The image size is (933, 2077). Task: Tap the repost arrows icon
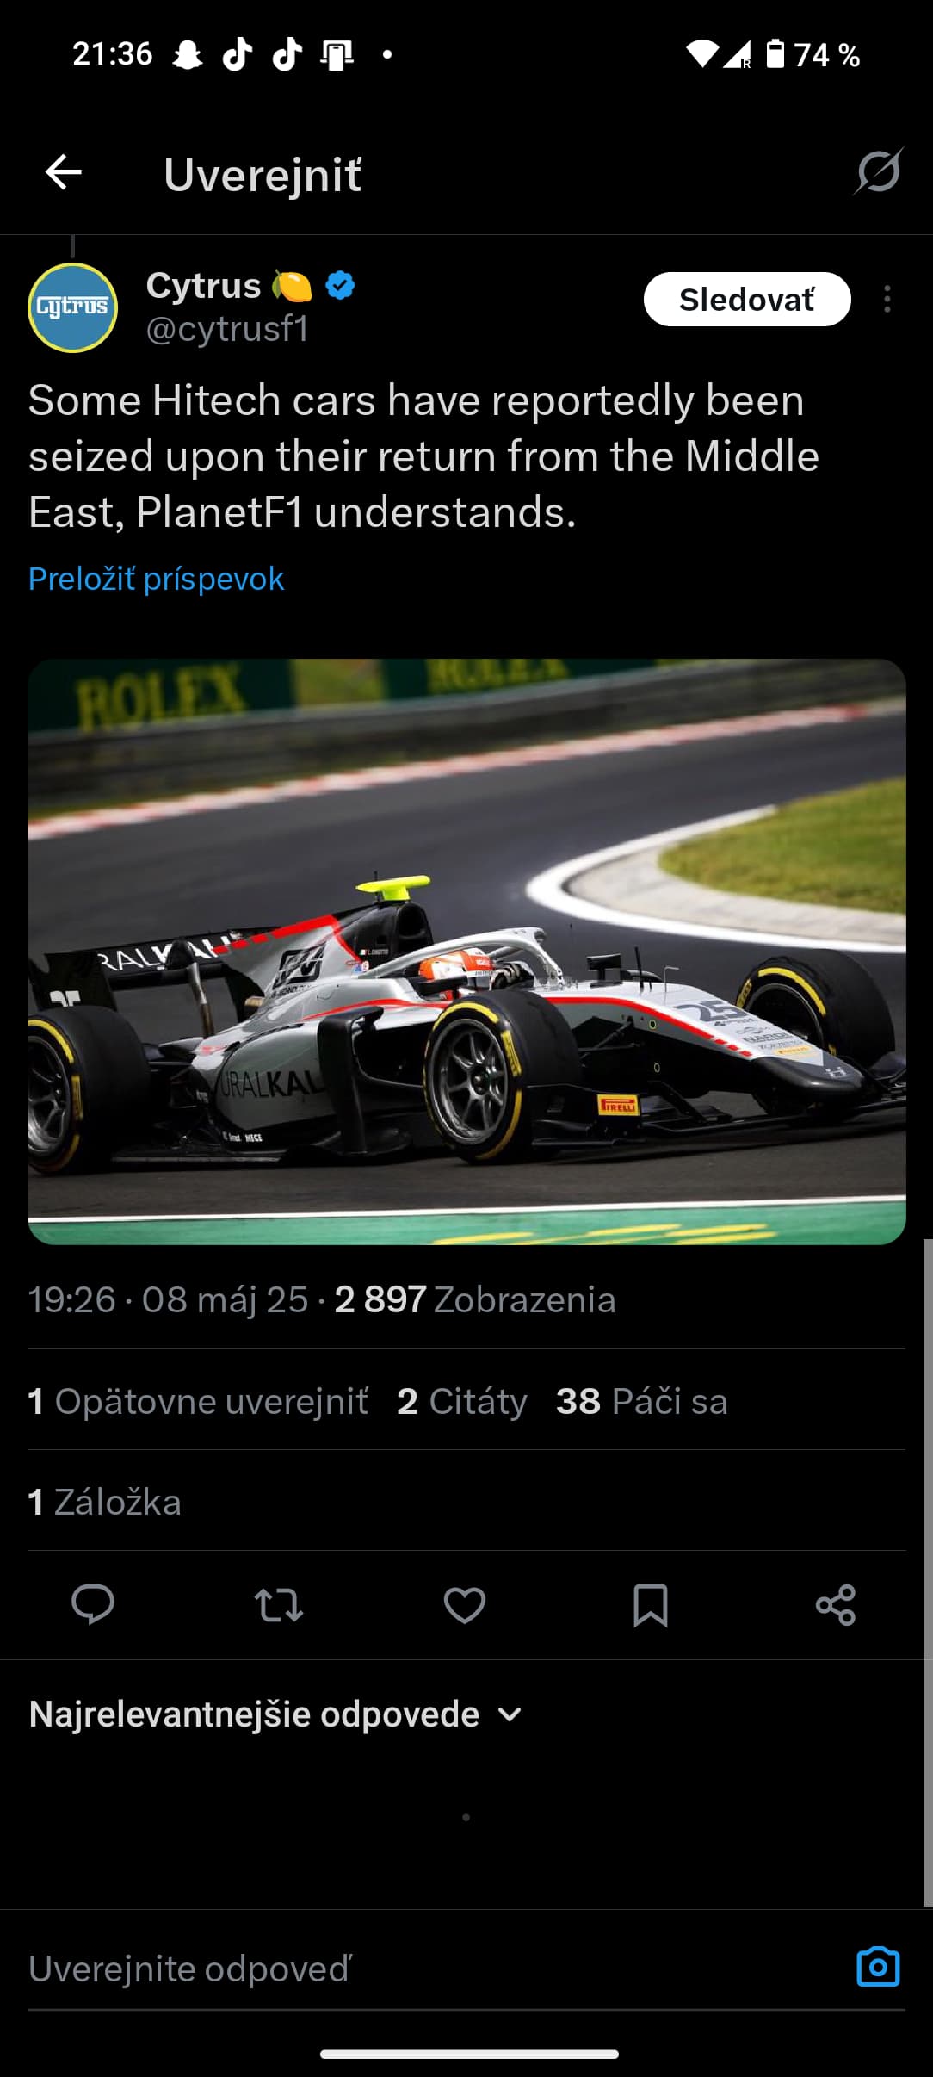279,1605
